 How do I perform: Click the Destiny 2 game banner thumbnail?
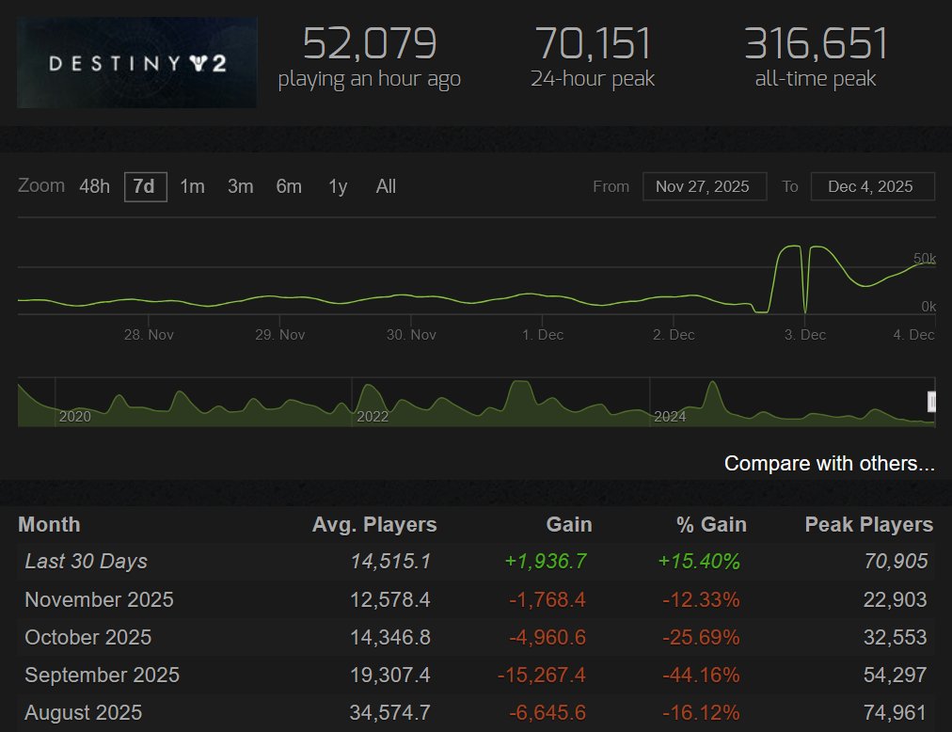tap(136, 63)
